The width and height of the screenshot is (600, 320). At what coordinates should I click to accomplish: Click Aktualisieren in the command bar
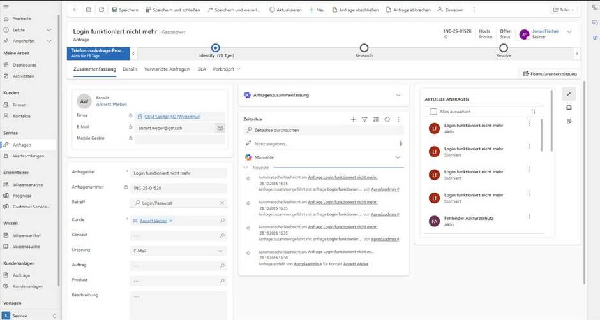coord(285,10)
